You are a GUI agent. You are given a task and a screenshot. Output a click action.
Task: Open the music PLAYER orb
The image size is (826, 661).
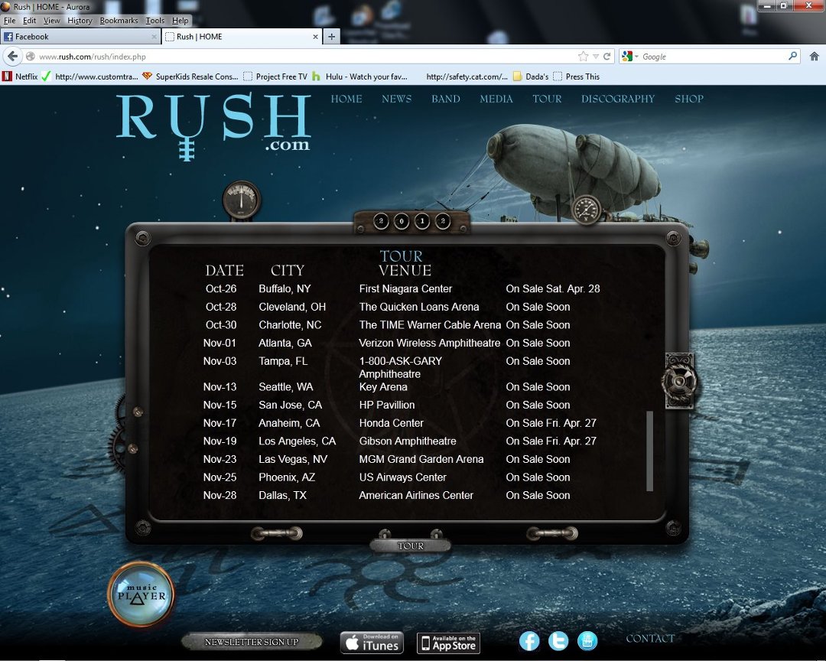pos(141,594)
